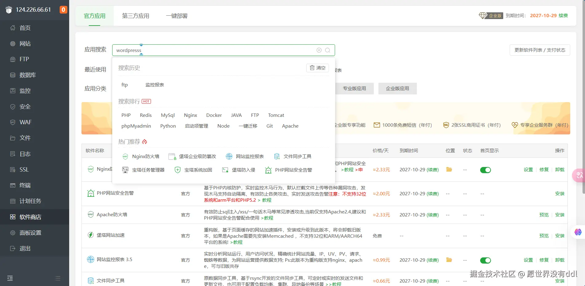Click the pink translate floating icon
This screenshot has height=286, width=585.
pos(579,175)
